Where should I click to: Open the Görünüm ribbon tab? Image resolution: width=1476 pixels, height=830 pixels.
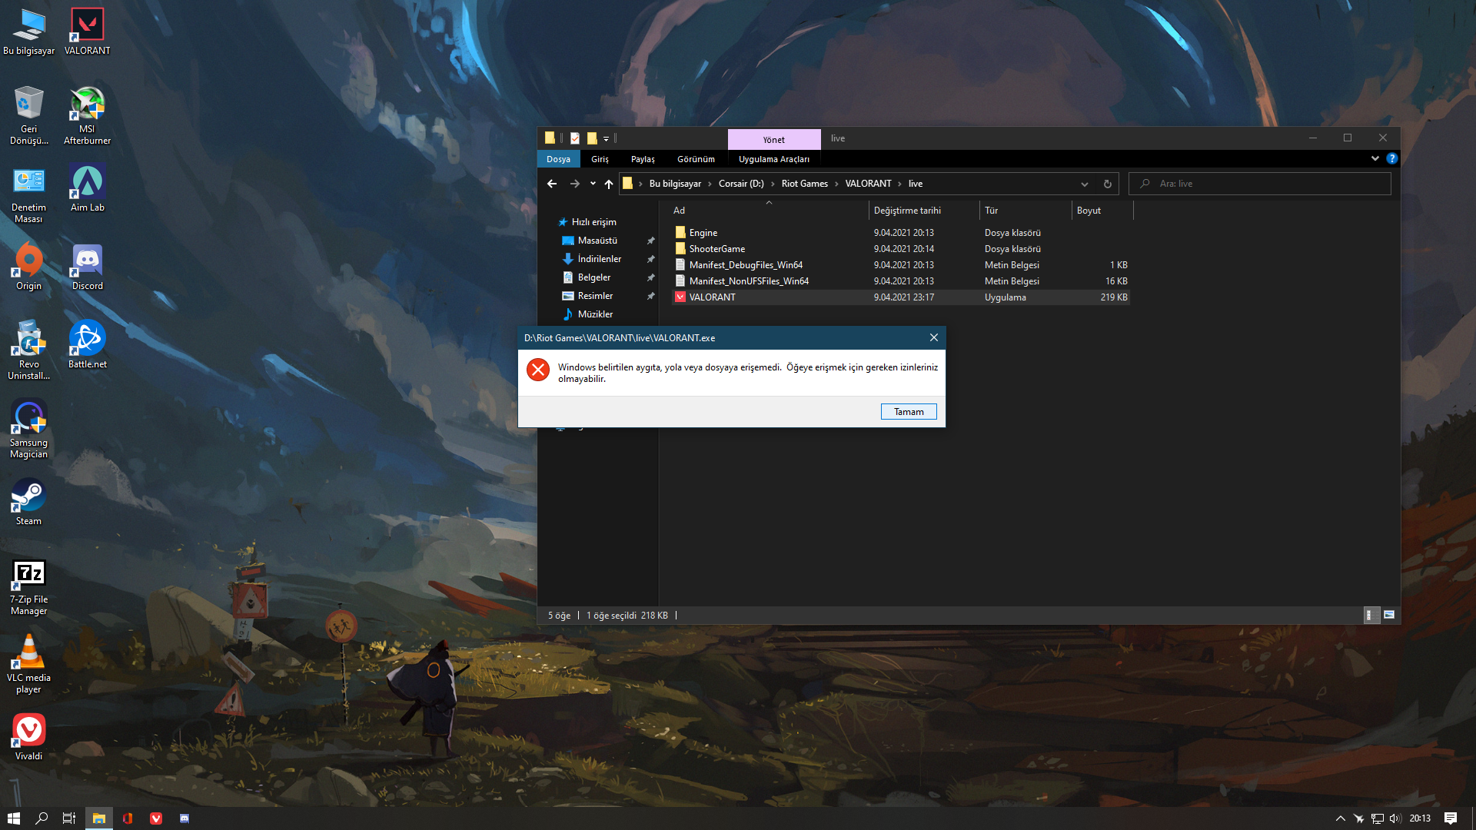(695, 159)
